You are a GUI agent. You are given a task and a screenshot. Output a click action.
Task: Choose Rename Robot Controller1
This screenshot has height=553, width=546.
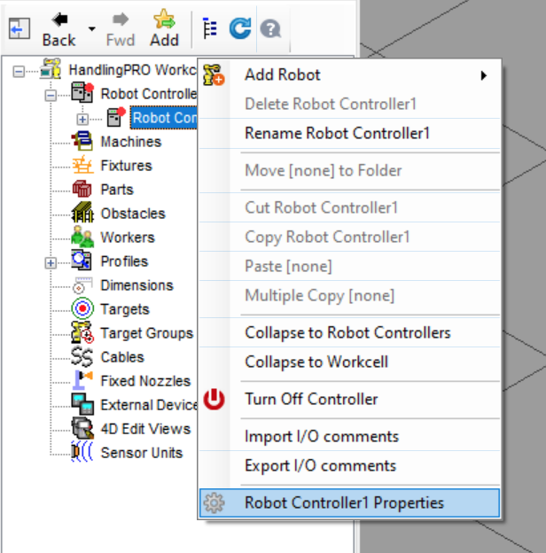tap(349, 133)
